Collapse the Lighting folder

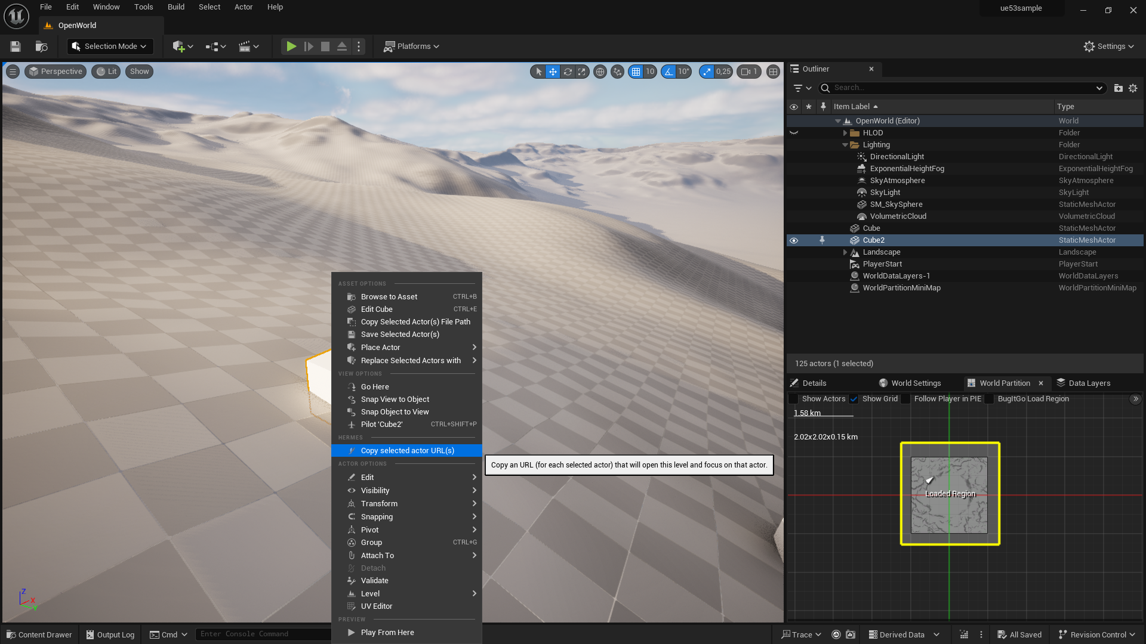coord(845,145)
